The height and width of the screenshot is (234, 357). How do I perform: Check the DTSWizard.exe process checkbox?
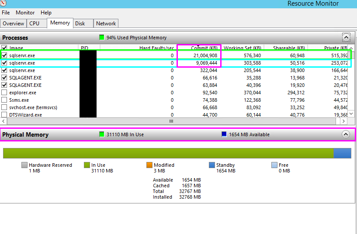tap(4, 115)
